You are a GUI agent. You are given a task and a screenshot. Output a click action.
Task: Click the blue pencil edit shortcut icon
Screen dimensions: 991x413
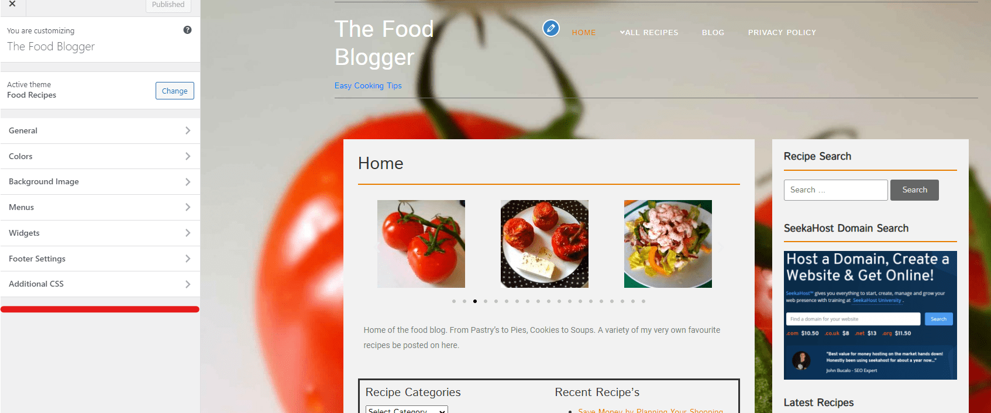(x=550, y=27)
